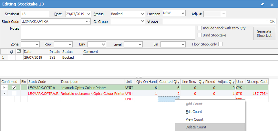Select Edit Count in the context menu
Image resolution: width=278 pixels, height=131 pixels.
pyautogui.click(x=194, y=112)
